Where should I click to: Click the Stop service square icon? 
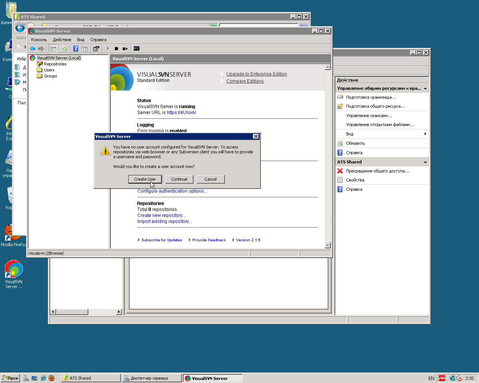pos(116,49)
